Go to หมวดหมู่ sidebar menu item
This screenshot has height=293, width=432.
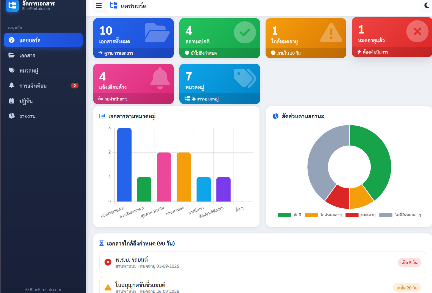coord(43,71)
